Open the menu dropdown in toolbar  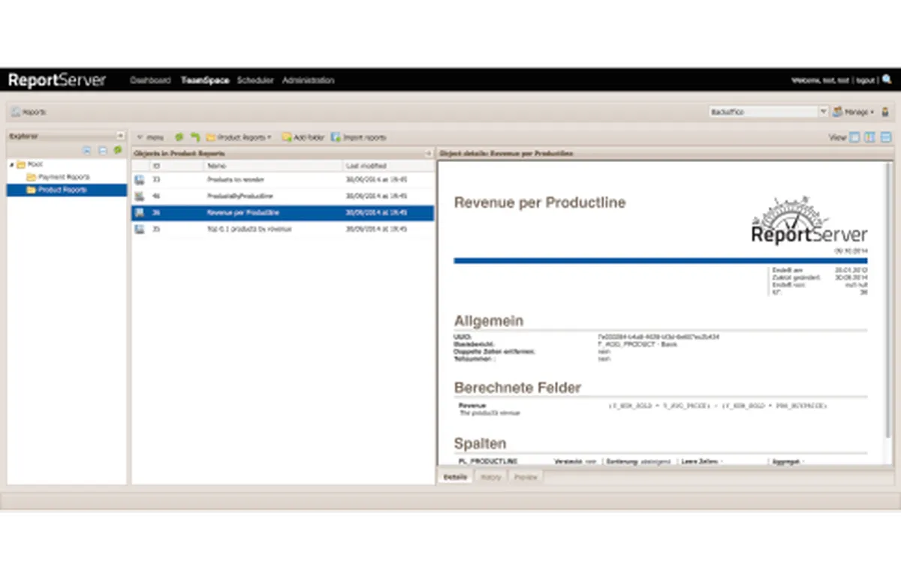pos(150,137)
